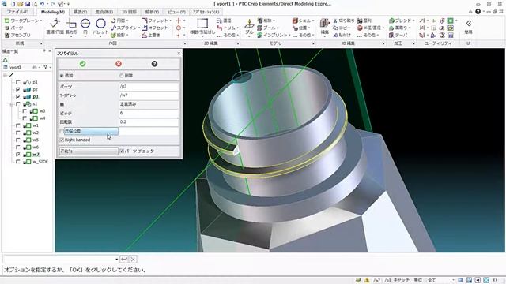The width and height of the screenshot is (506, 284).
Task: Click the Taper (テーパ) tool
Action: click(398, 35)
